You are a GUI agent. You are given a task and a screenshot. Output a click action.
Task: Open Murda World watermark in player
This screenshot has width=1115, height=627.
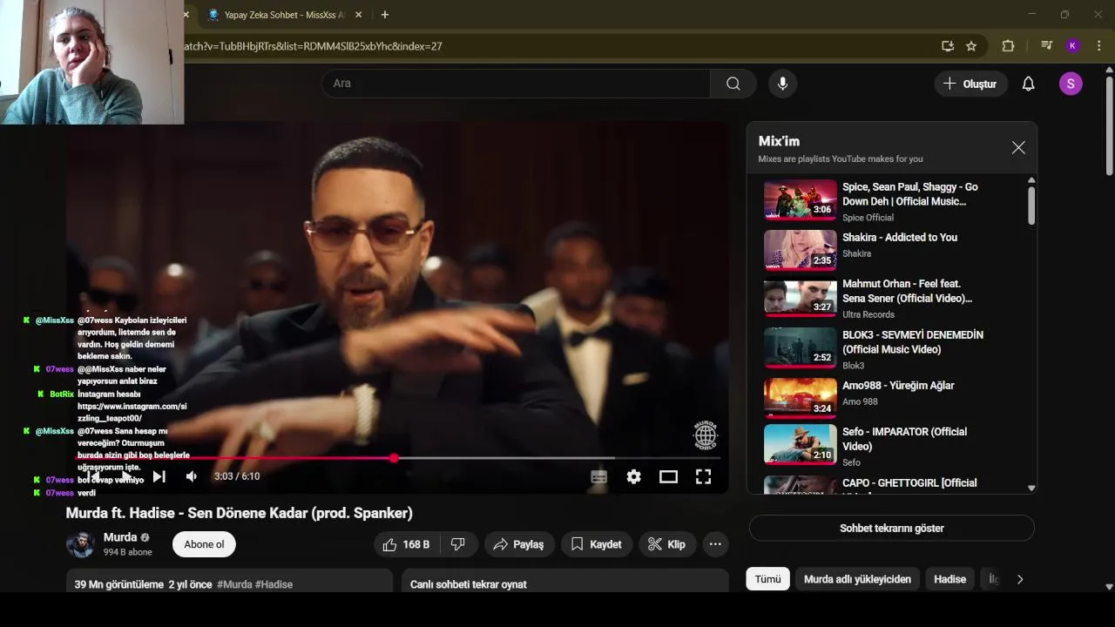[x=705, y=435]
